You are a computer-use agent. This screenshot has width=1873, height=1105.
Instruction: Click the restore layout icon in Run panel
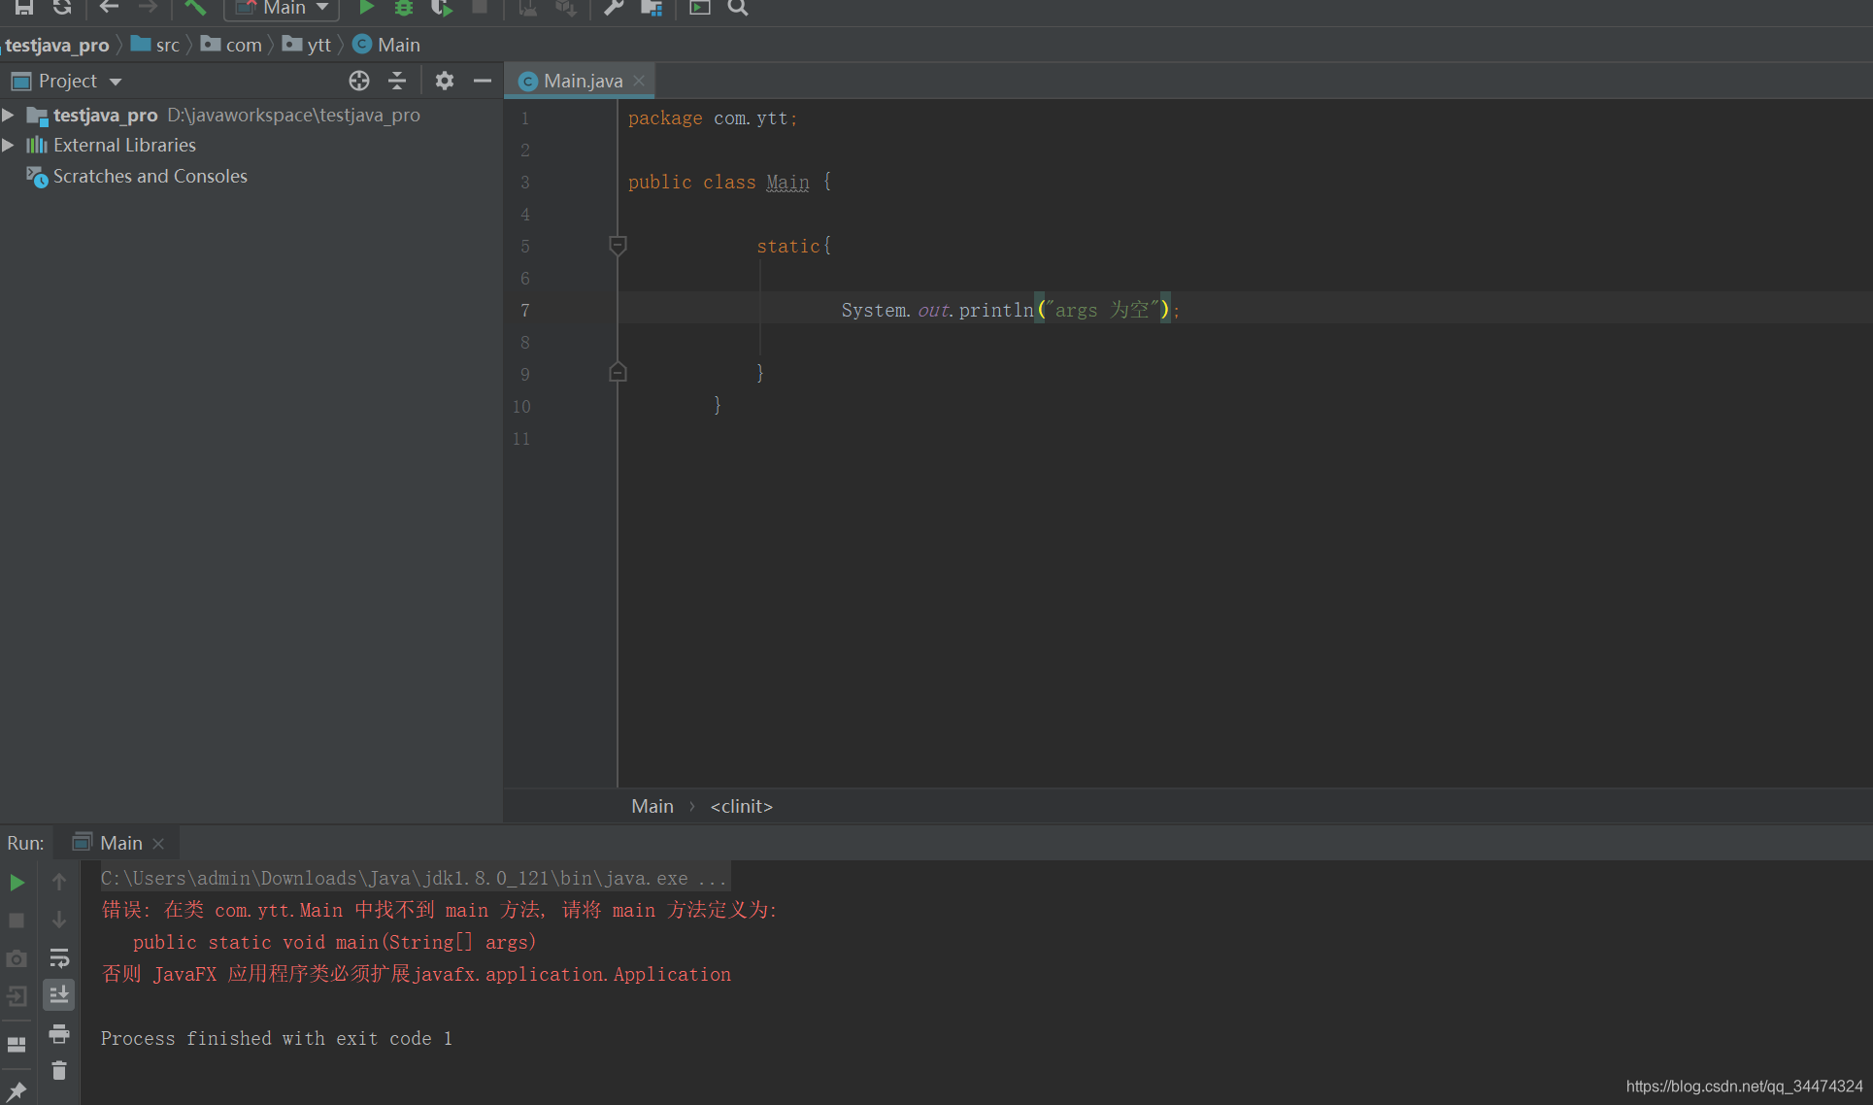(x=17, y=1045)
